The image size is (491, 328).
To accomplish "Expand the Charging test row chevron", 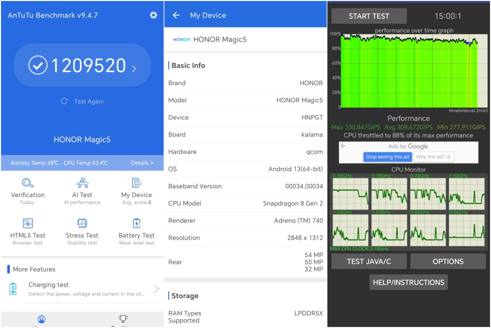I will tap(156, 289).
